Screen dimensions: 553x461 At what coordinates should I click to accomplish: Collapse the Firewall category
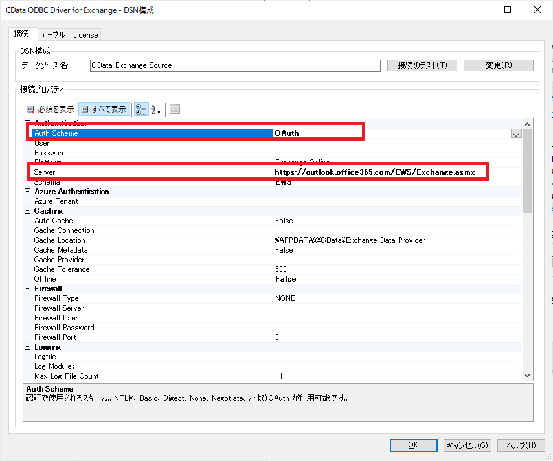[x=27, y=289]
